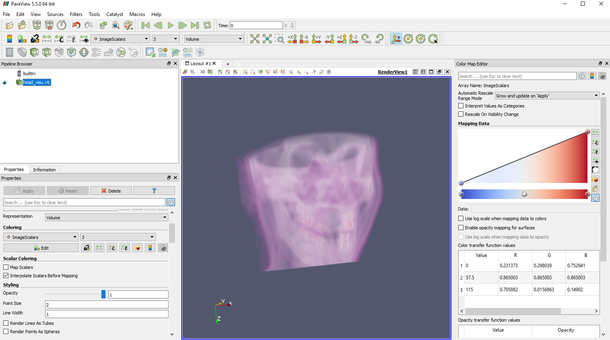The width and height of the screenshot is (610, 340).
Task: Open the Representation dropdown showing Volume
Action: click(106, 217)
